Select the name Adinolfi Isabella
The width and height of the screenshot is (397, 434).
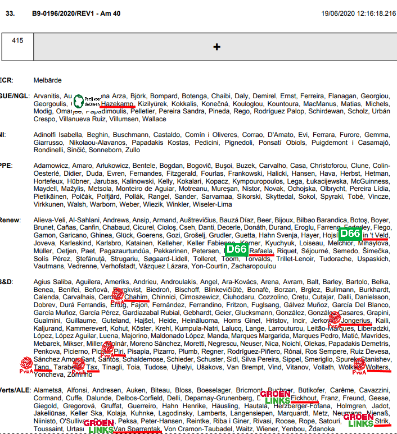[58, 135]
